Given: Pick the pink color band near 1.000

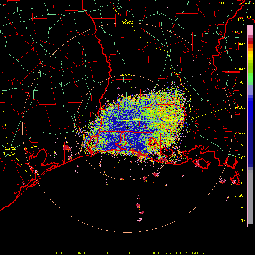Looking at the screenshot, I should click(250, 30).
